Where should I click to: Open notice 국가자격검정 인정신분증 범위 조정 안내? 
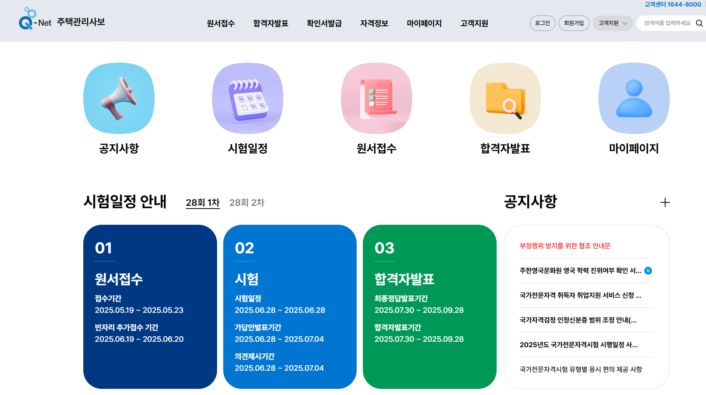click(x=578, y=320)
